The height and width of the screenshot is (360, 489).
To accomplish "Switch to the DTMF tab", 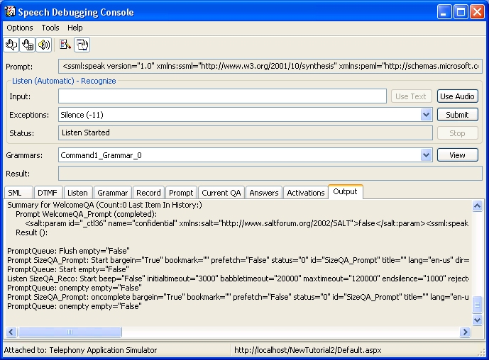I will pyautogui.click(x=48, y=193).
